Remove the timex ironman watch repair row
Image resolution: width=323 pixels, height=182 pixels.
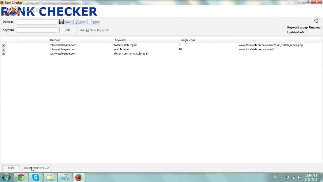pyautogui.click(x=4, y=54)
